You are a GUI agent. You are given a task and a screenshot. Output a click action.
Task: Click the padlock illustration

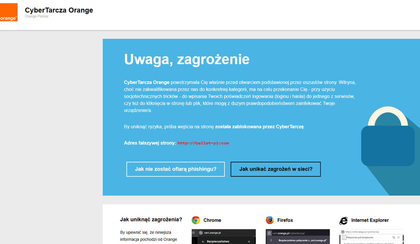point(388,136)
